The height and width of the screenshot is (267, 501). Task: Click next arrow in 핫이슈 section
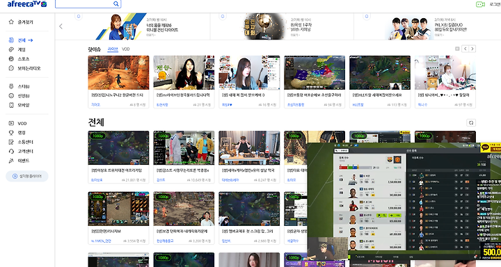point(472,49)
